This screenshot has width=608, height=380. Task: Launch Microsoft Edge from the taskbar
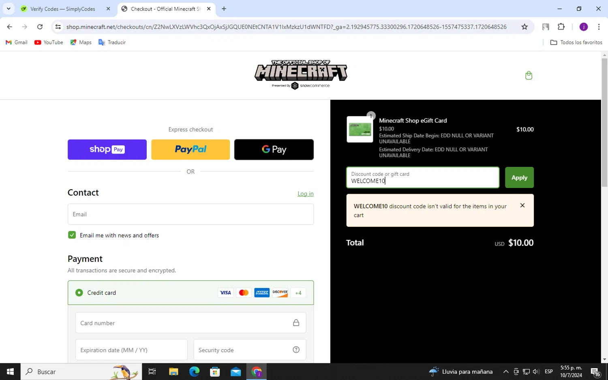194,371
